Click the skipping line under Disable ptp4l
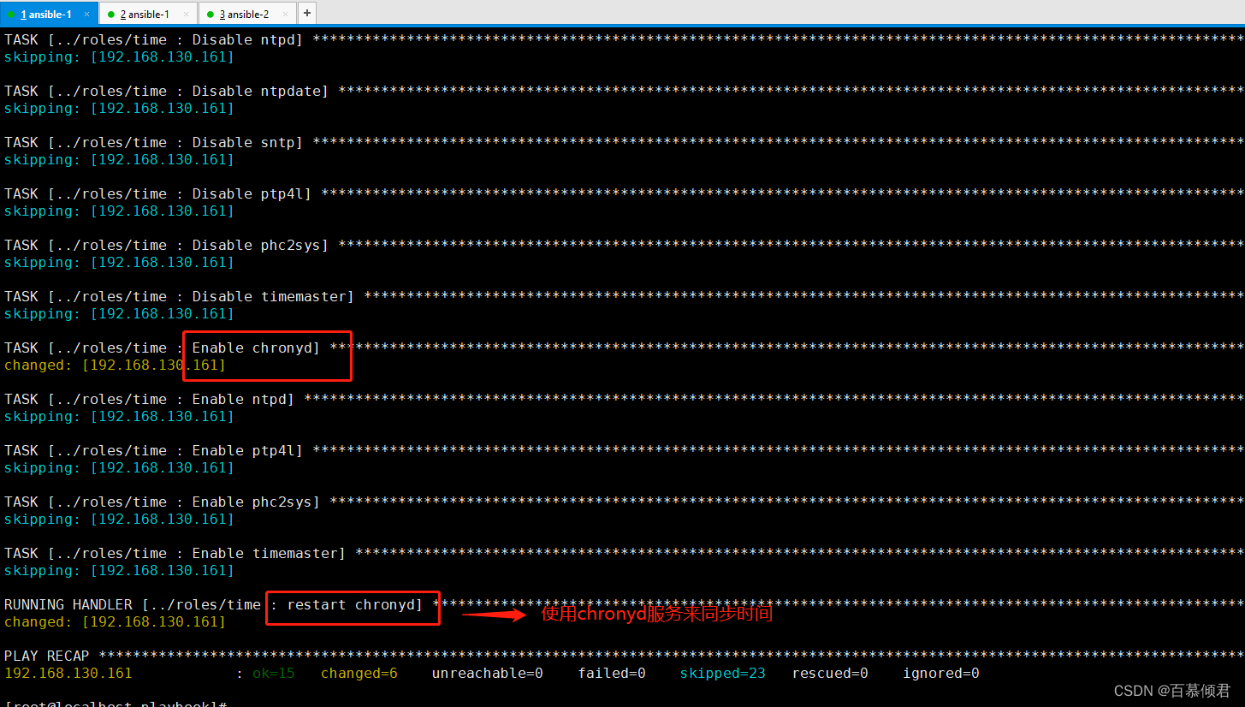This screenshot has width=1245, height=707. click(x=119, y=211)
